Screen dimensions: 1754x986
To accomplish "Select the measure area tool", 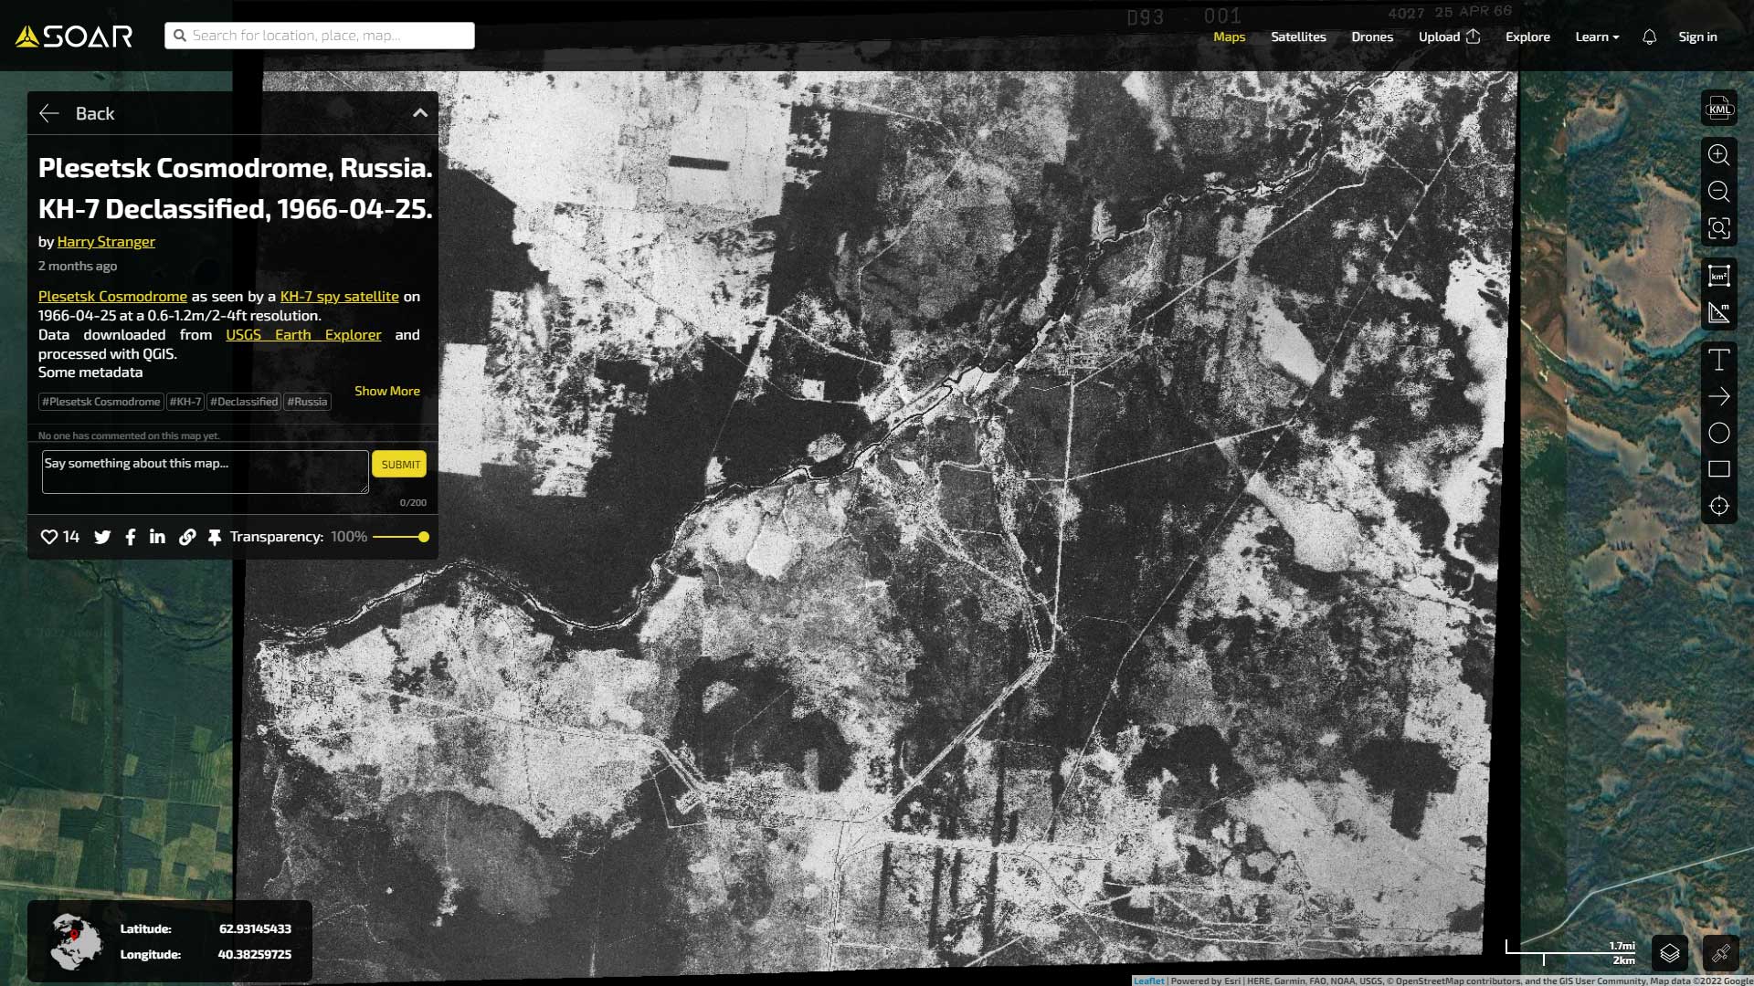I will coord(1718,276).
